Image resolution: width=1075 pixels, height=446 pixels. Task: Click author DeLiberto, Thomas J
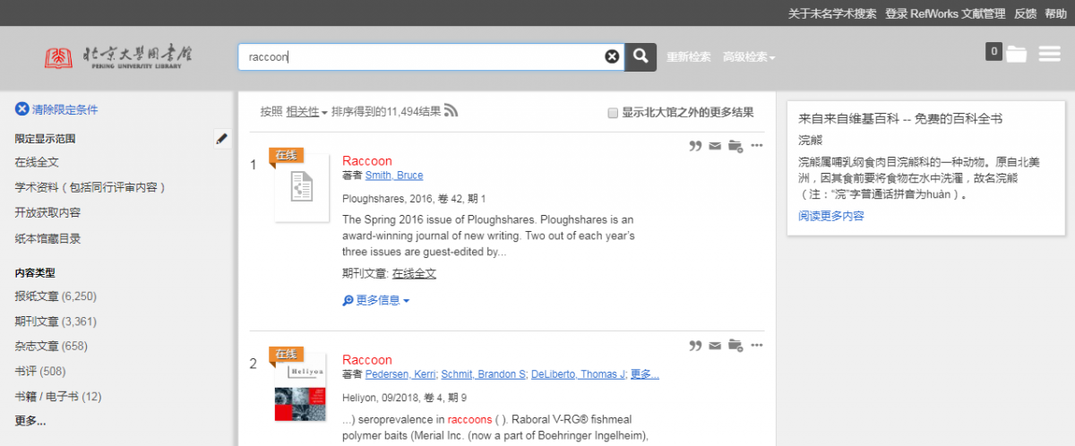click(578, 374)
